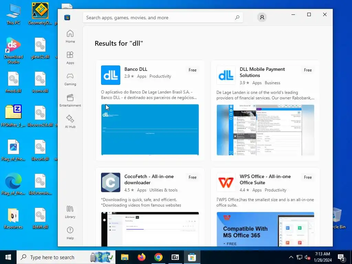Open the WPS Office app icon
Image resolution: width=352 pixels, height=264 pixels.
tap(226, 183)
